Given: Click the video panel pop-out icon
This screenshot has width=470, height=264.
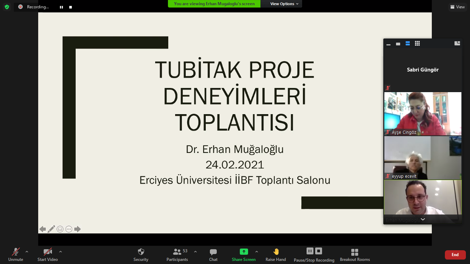Looking at the screenshot, I should tap(457, 43).
